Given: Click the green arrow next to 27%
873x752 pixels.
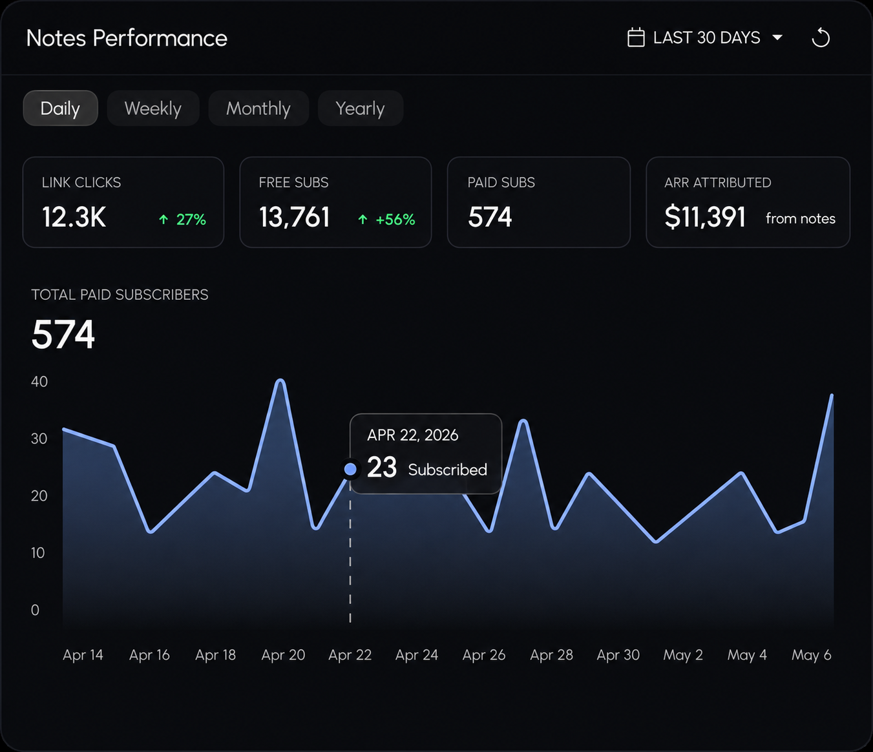Looking at the screenshot, I should click(163, 220).
